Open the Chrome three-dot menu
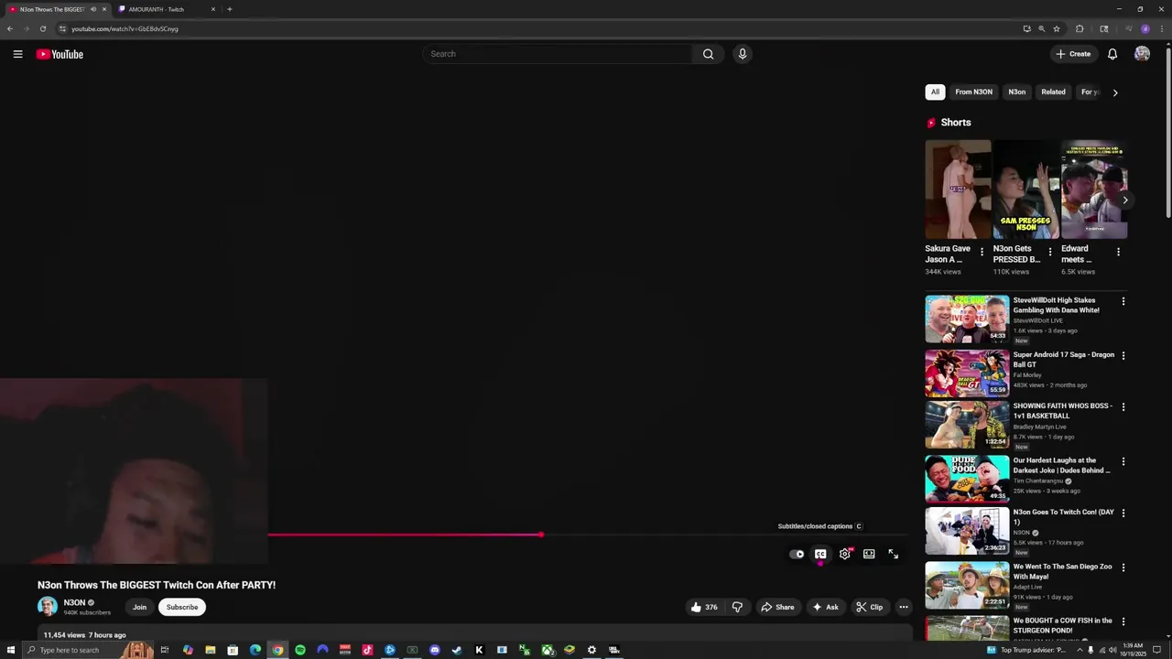 (x=1161, y=28)
